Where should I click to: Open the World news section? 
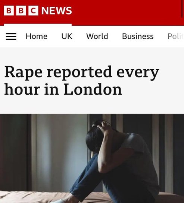point(97,36)
